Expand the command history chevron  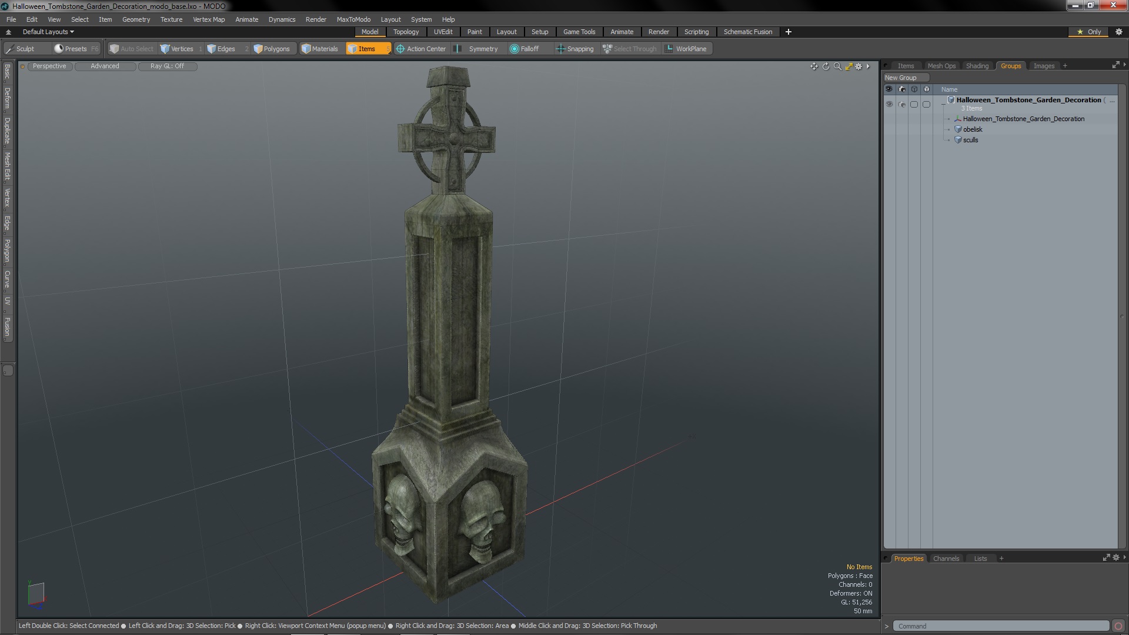pyautogui.click(x=887, y=626)
